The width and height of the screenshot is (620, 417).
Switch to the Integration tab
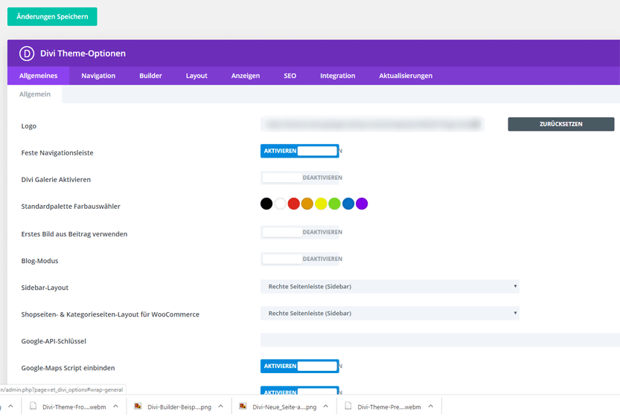338,75
